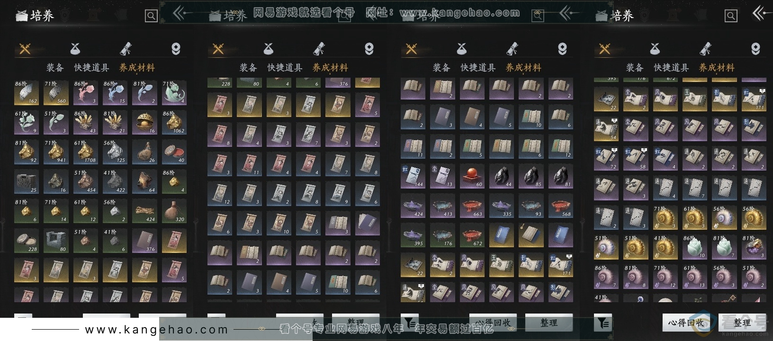Select second panel portrait with count 11
Screen dimensions: 773x341
click(x=249, y=164)
